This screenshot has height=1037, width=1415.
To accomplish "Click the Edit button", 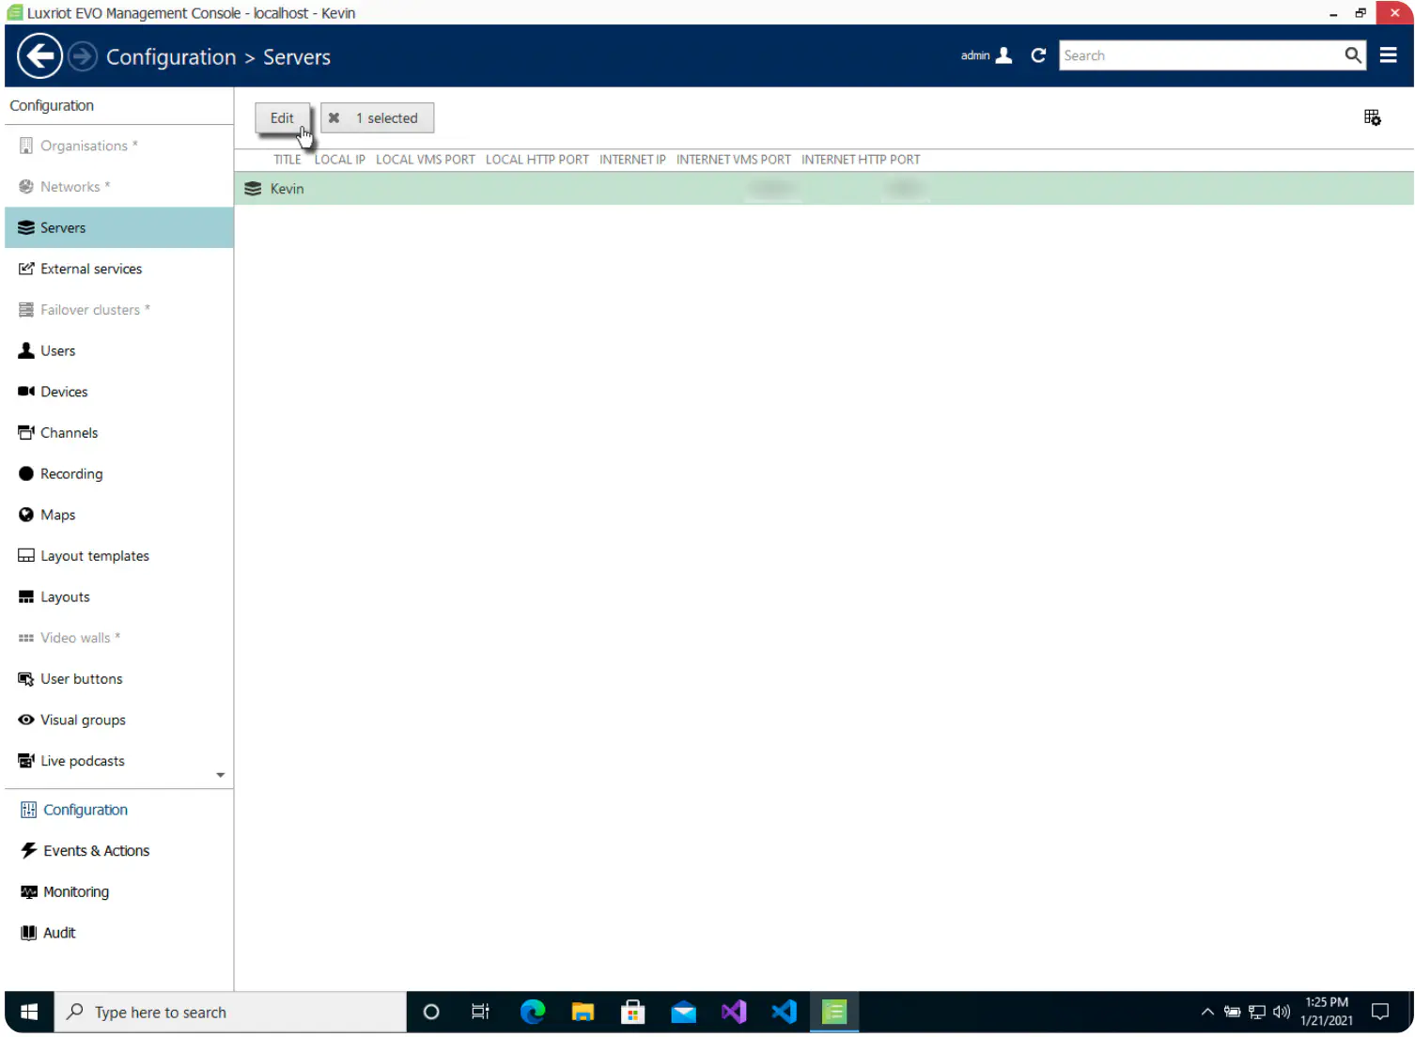I will [282, 118].
